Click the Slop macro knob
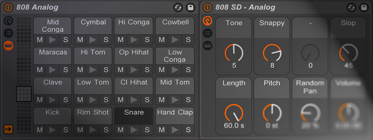Image resolution: width=373 pixels, height=140 pixels. click(348, 53)
